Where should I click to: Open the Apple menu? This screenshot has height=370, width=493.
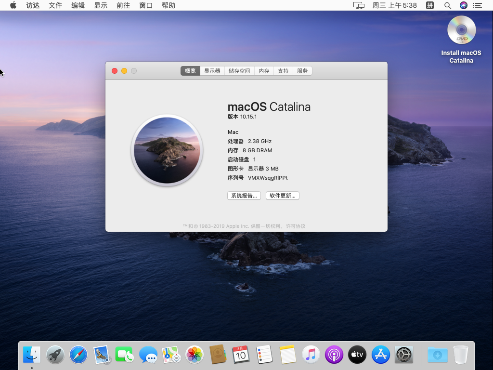click(x=13, y=5)
